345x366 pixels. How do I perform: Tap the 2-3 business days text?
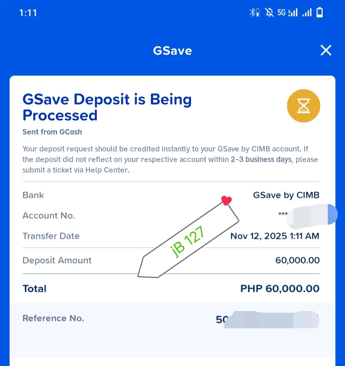261,159
